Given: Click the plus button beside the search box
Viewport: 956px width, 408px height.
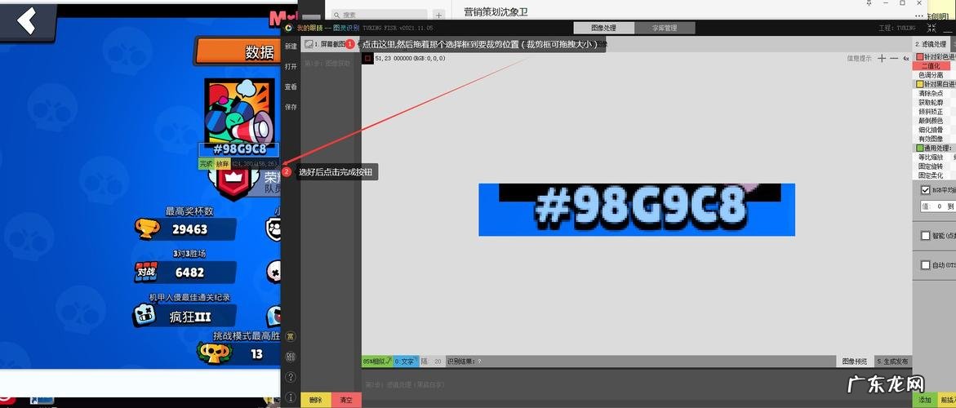Looking at the screenshot, I should (439, 15).
